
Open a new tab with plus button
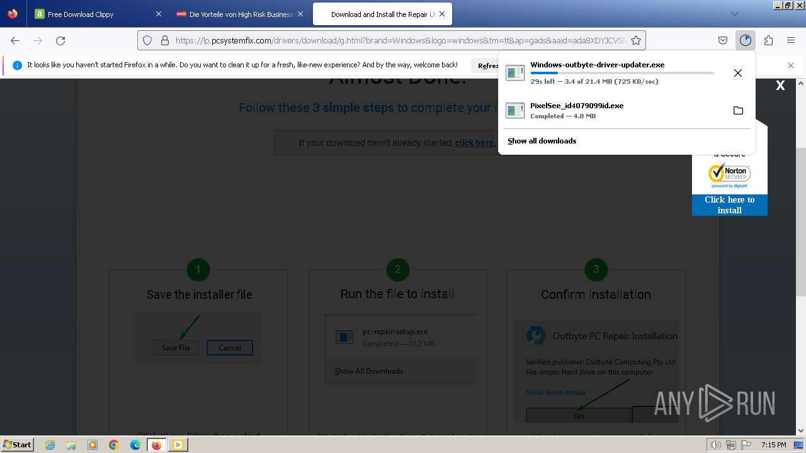tap(465, 14)
